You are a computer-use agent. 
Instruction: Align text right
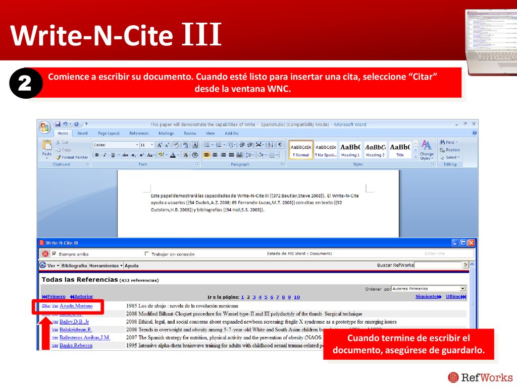pos(223,155)
